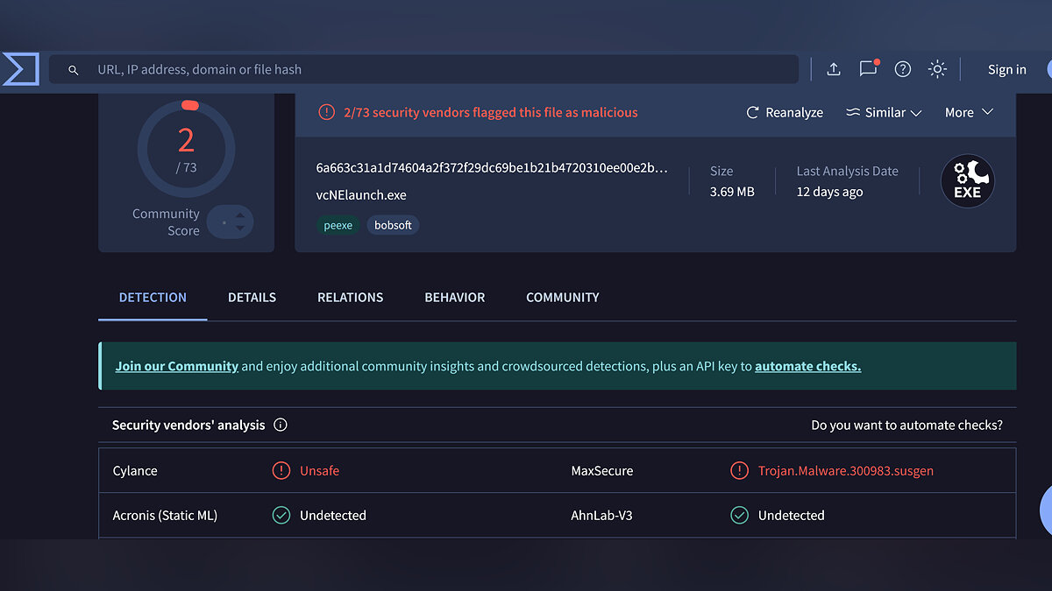The height and width of the screenshot is (591, 1052).
Task: Open the Behavior tab
Action: pyautogui.click(x=454, y=298)
